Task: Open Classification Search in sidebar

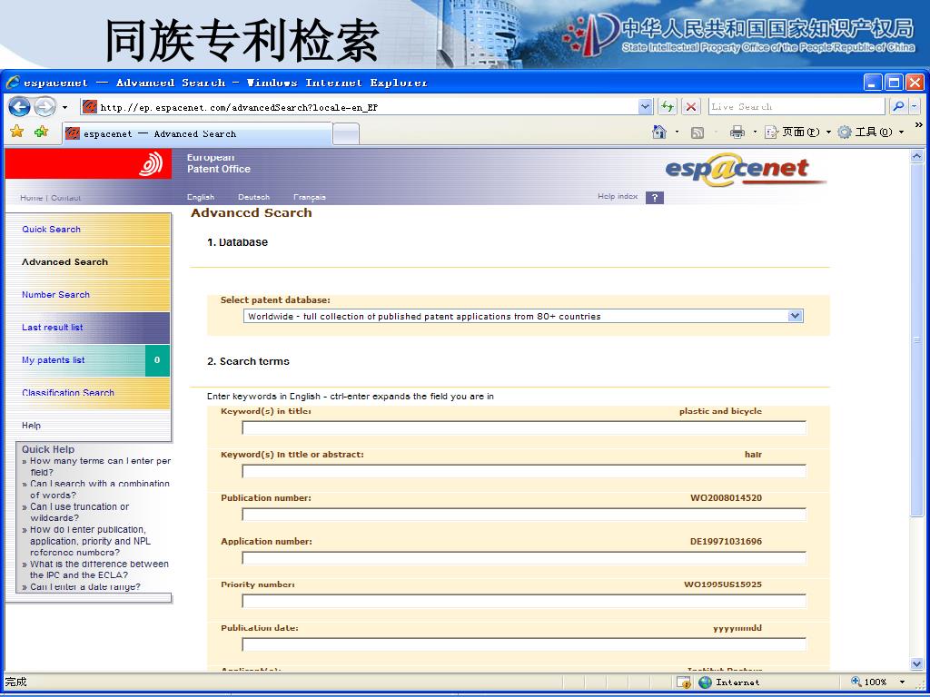Action: pos(68,392)
